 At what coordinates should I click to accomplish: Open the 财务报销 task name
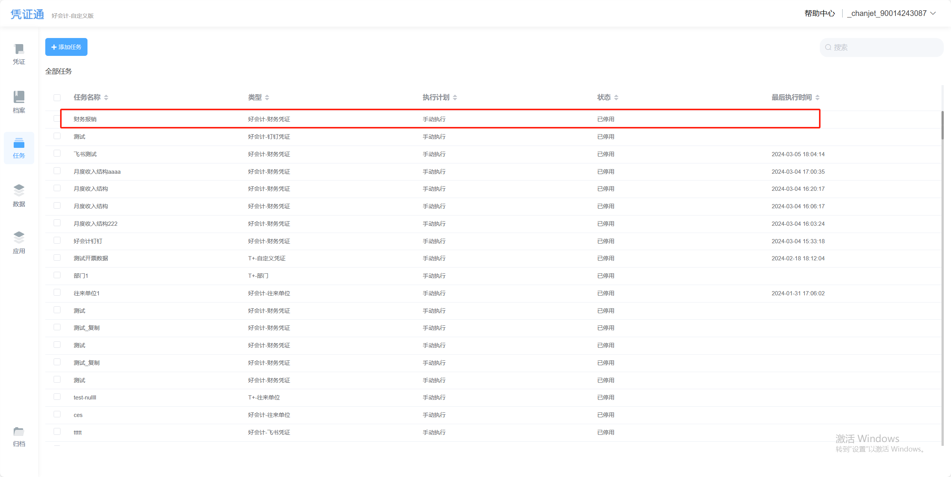[85, 119]
